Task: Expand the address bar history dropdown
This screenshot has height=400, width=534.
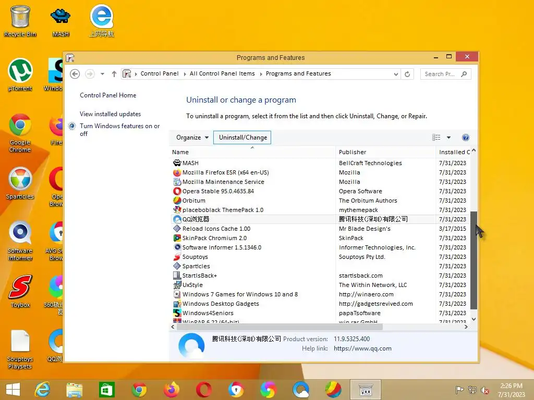Action: (396, 74)
